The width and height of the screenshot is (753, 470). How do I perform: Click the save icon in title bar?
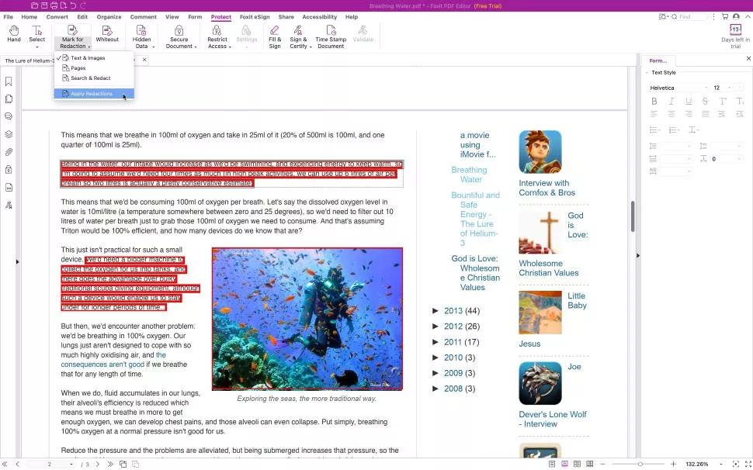coord(43,5)
